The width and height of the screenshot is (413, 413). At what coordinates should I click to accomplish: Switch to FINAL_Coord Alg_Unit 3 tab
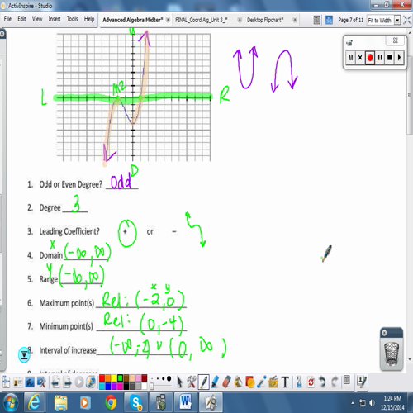[x=202, y=20]
